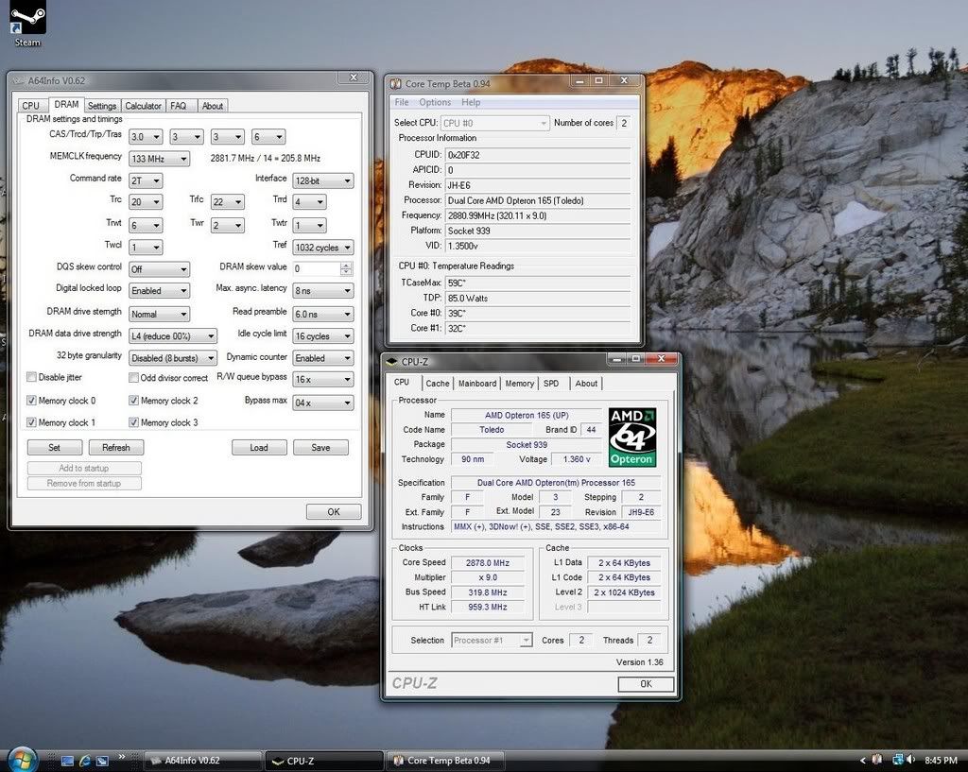Open Max. async. latency 8 ns dropdown
This screenshot has width=968, height=772.
click(x=323, y=291)
